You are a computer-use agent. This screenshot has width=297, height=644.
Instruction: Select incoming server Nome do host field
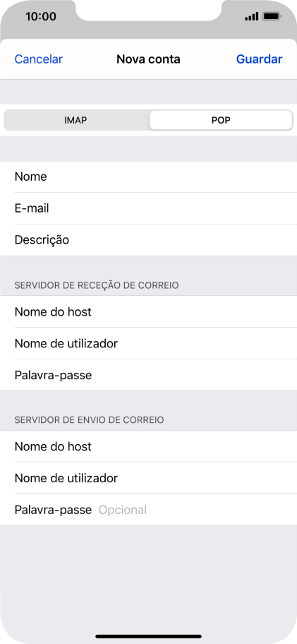tap(148, 311)
